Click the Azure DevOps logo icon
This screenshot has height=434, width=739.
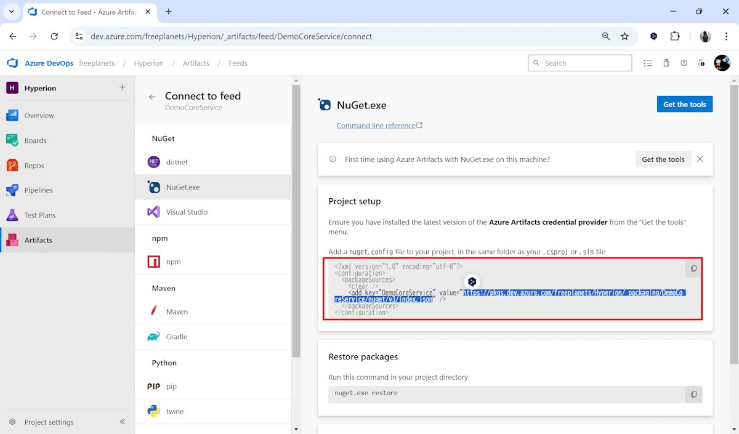click(x=12, y=63)
